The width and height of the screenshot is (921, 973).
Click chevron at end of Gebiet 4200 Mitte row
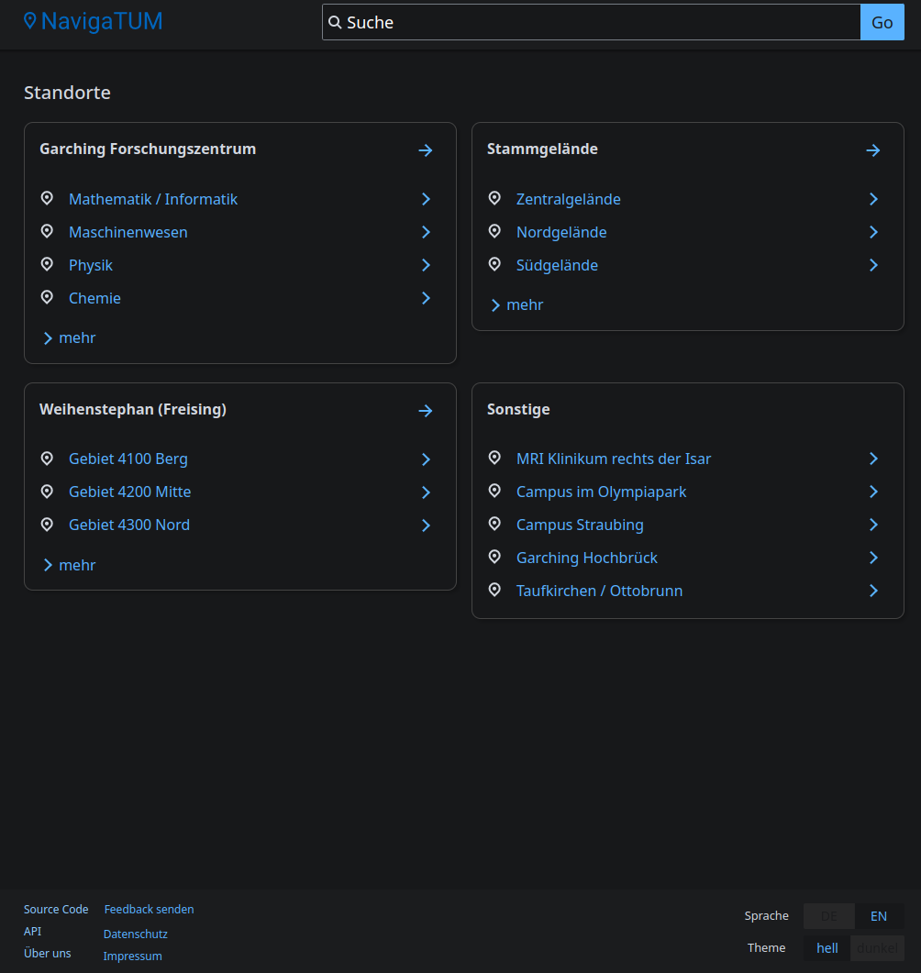[x=427, y=492]
